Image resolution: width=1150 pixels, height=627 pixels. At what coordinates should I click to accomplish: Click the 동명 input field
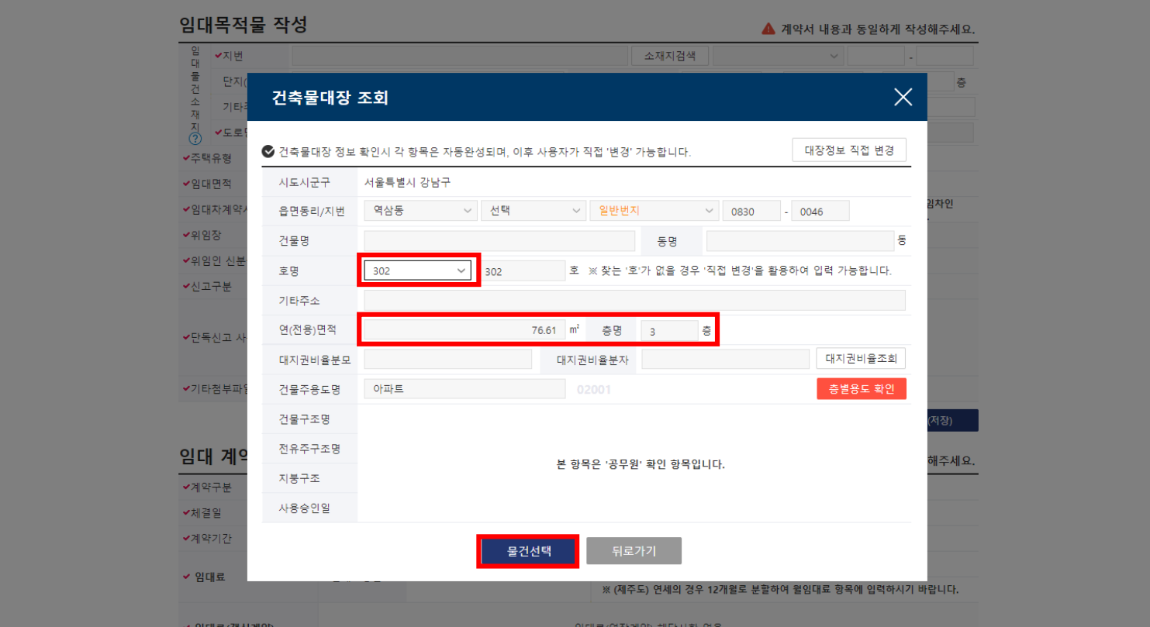click(800, 241)
